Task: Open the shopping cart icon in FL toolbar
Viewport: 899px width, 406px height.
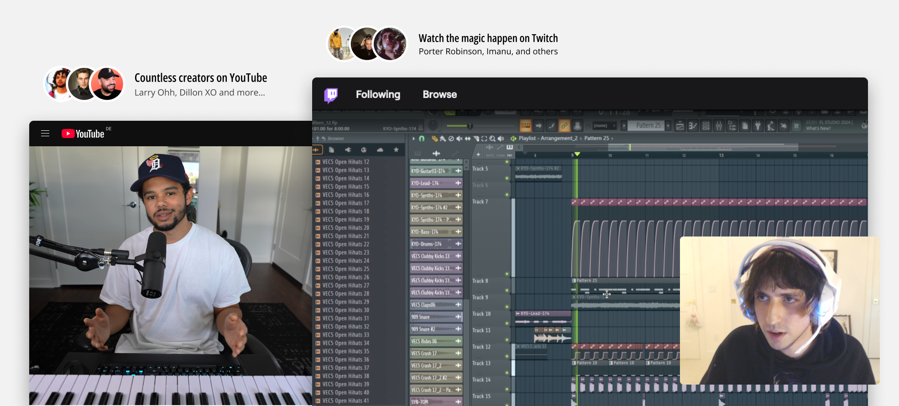Action: (x=796, y=126)
